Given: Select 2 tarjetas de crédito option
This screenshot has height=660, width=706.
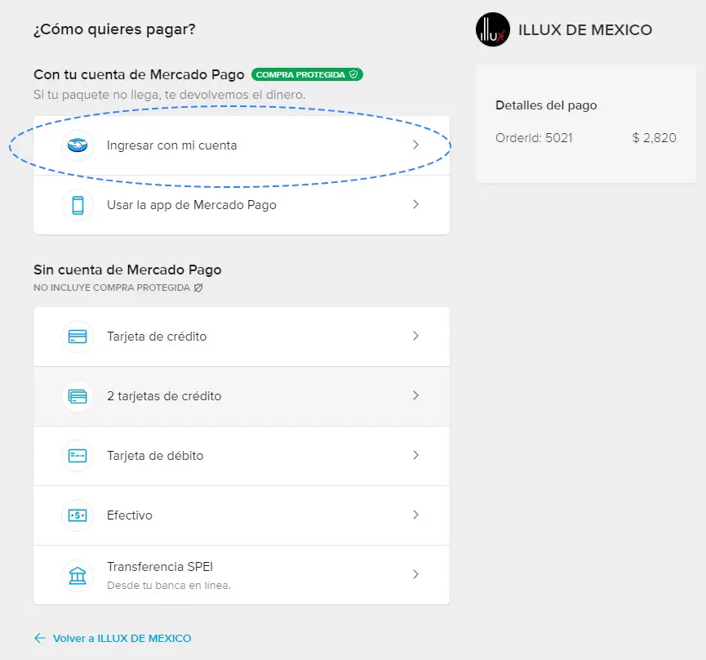Looking at the screenshot, I should (242, 396).
